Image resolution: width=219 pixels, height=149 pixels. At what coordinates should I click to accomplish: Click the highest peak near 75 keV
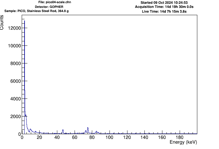pos(88,130)
